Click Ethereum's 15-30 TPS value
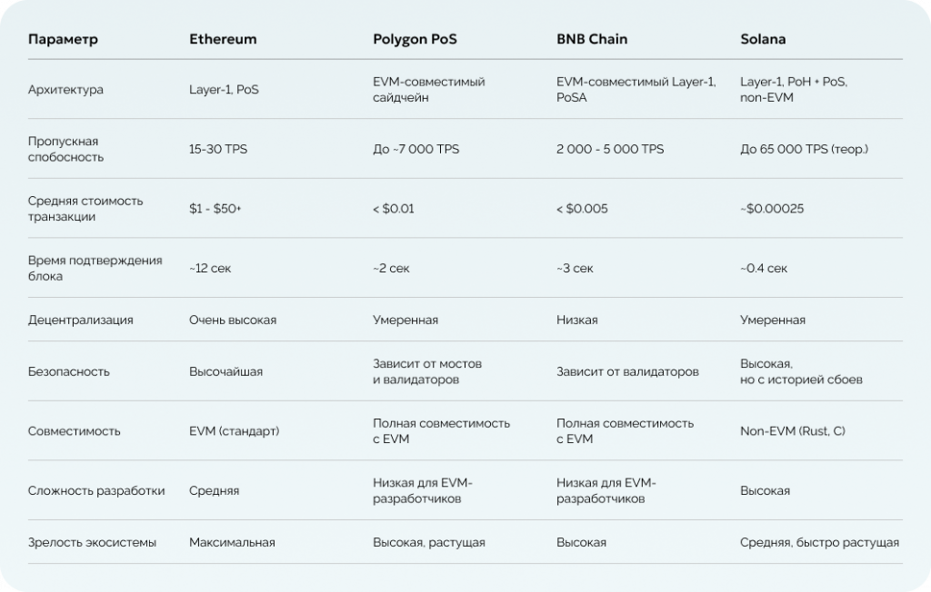931x592 pixels. (218, 149)
